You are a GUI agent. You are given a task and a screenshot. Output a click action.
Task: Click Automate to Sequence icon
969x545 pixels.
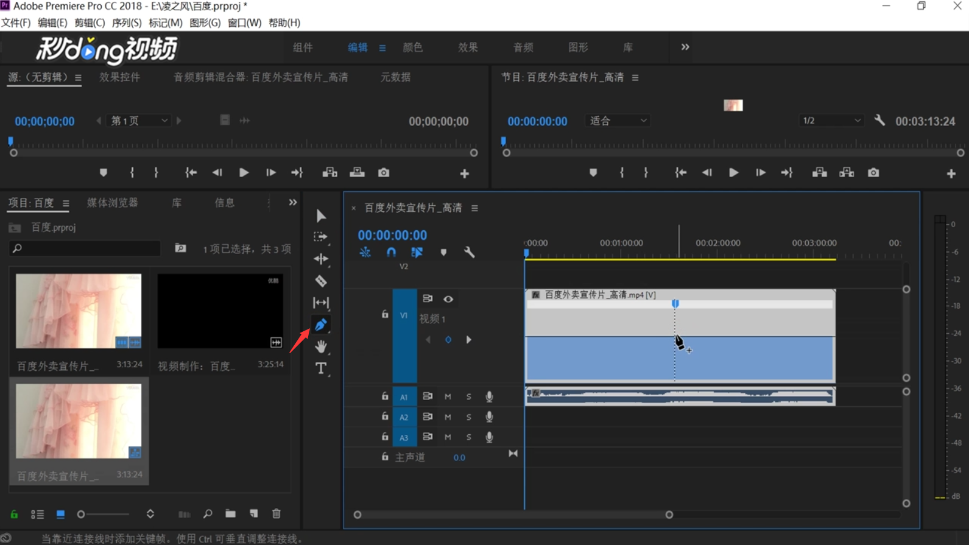pyautogui.click(x=184, y=515)
